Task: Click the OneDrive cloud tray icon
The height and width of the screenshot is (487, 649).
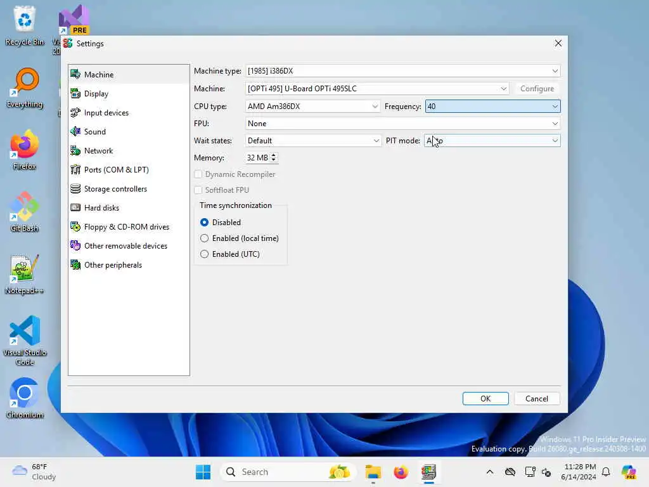Action: point(510,472)
